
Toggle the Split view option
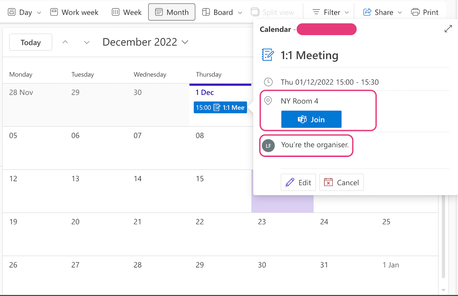click(273, 12)
